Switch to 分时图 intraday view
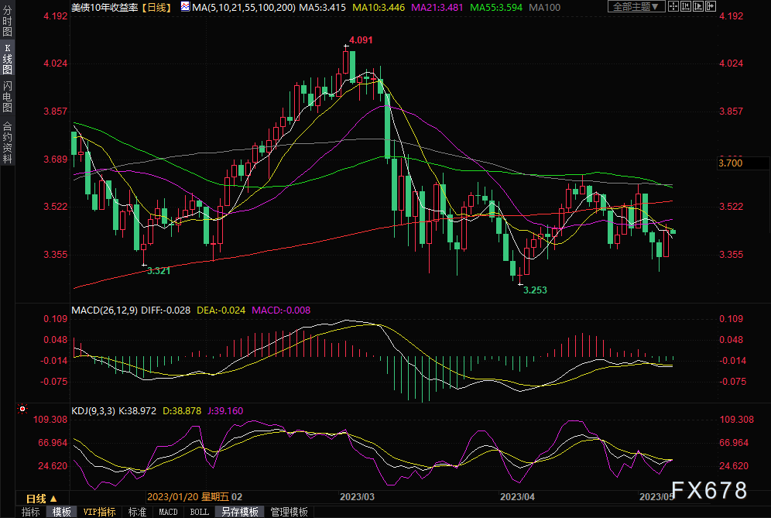This screenshot has width=771, height=518. point(7,20)
